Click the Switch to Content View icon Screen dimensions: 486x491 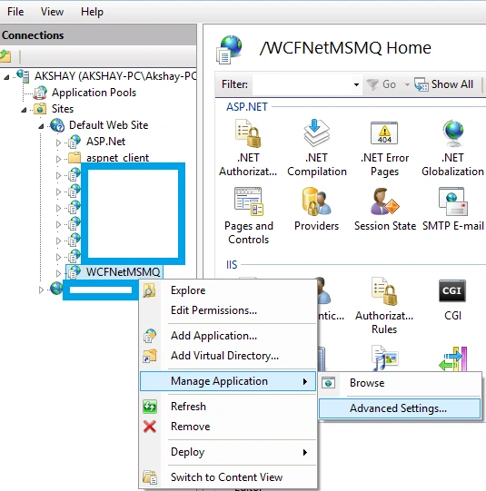click(x=150, y=477)
